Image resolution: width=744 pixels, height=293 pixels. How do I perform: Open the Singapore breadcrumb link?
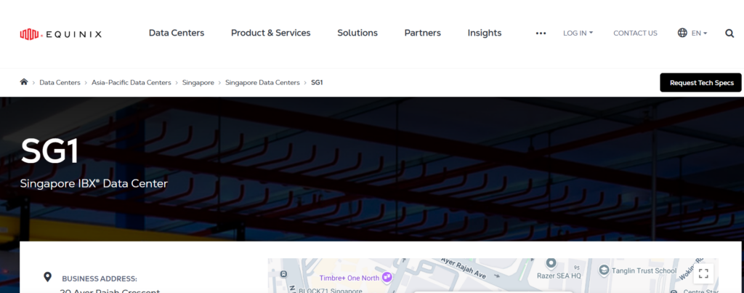198,83
